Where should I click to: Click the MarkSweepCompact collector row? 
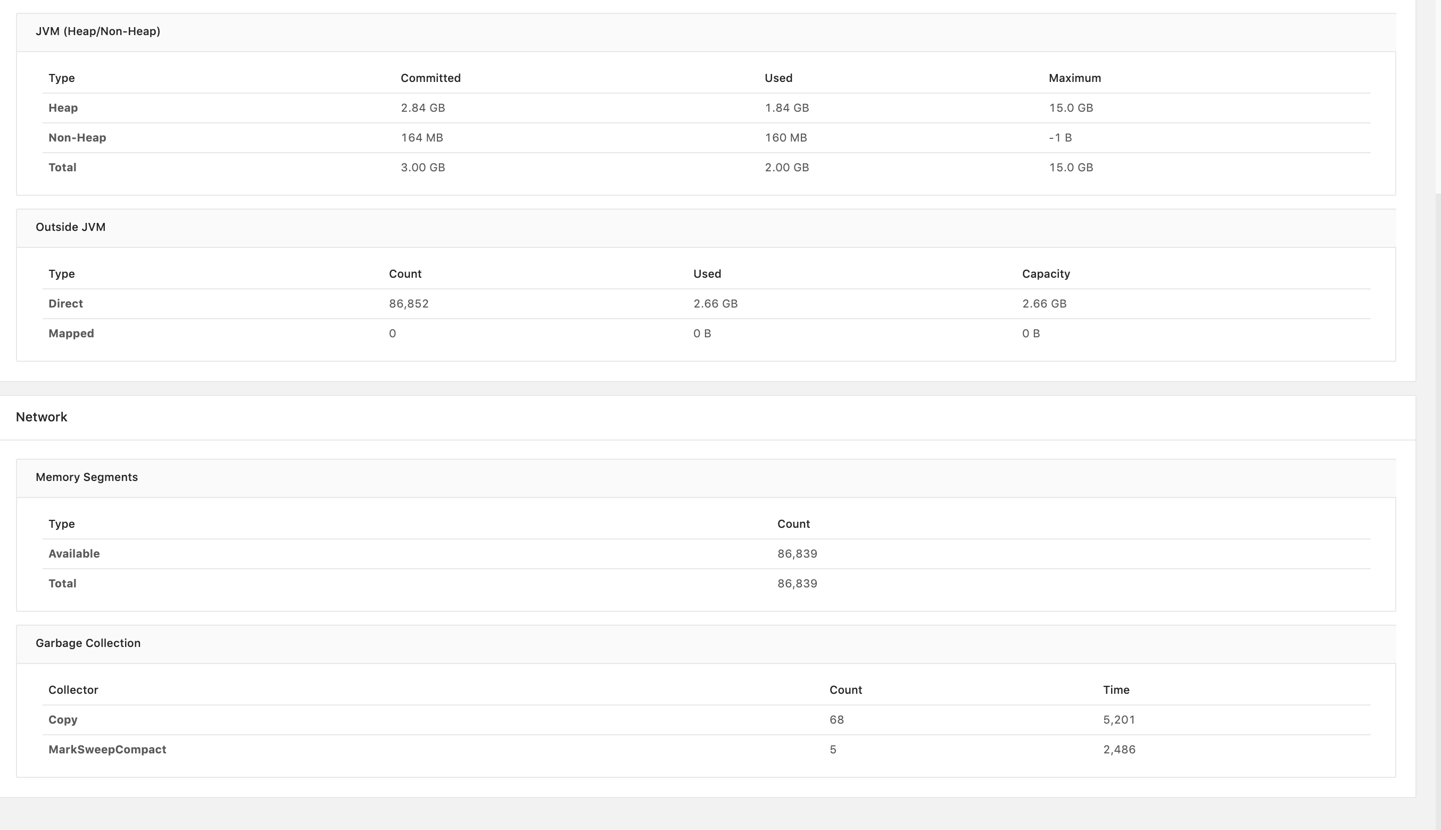[x=107, y=750]
